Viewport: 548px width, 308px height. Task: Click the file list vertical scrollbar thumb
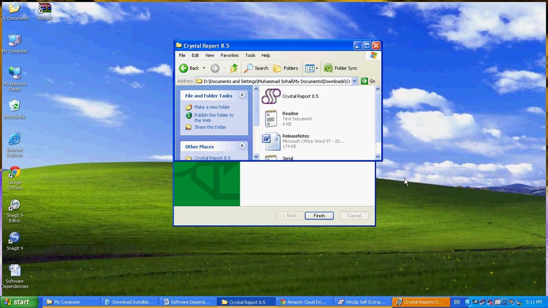point(378,117)
